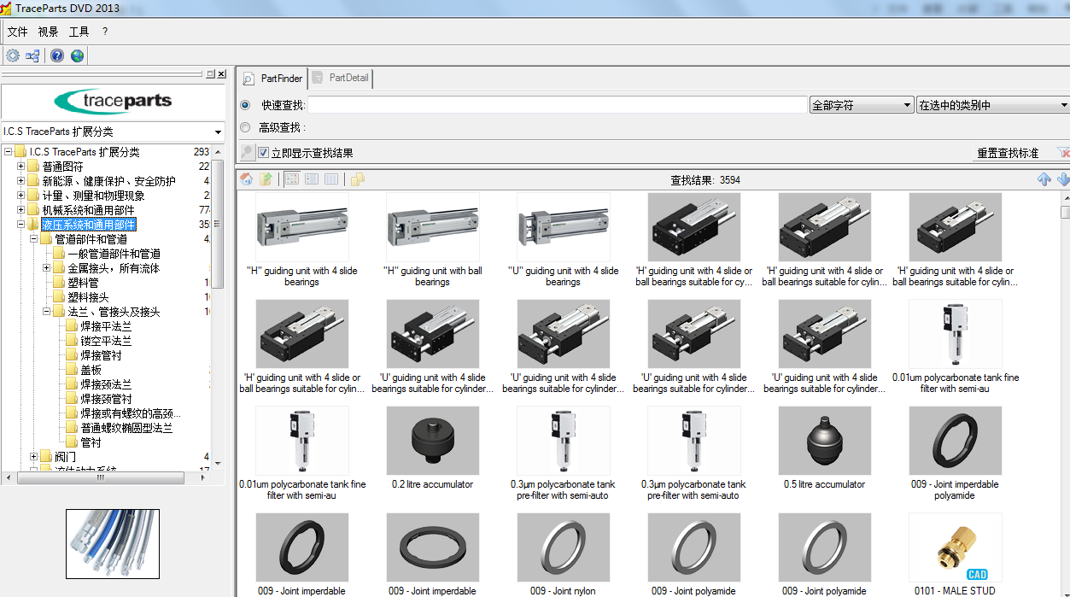Click the classification tree structure icon
This screenshot has height=597, width=1070.
tap(32, 56)
